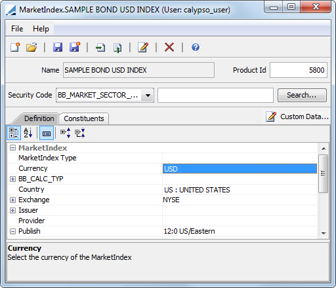The width and height of the screenshot is (336, 288).
Task: Save using the floppy disk icon
Action: [58, 47]
